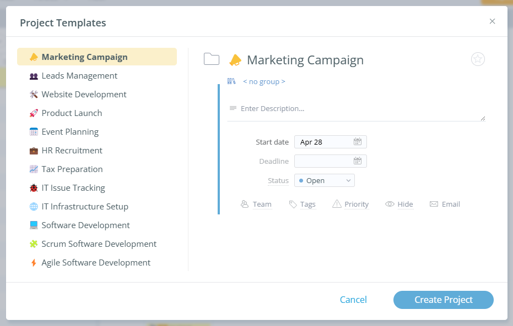Toggle the project favorite star
The width and height of the screenshot is (513, 326).
[478, 59]
